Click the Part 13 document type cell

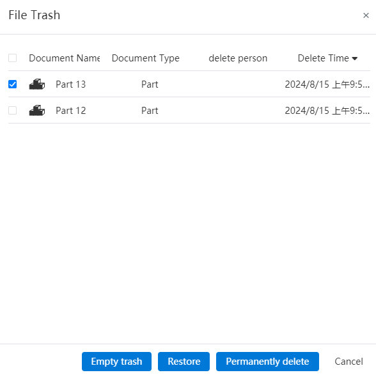tap(150, 84)
